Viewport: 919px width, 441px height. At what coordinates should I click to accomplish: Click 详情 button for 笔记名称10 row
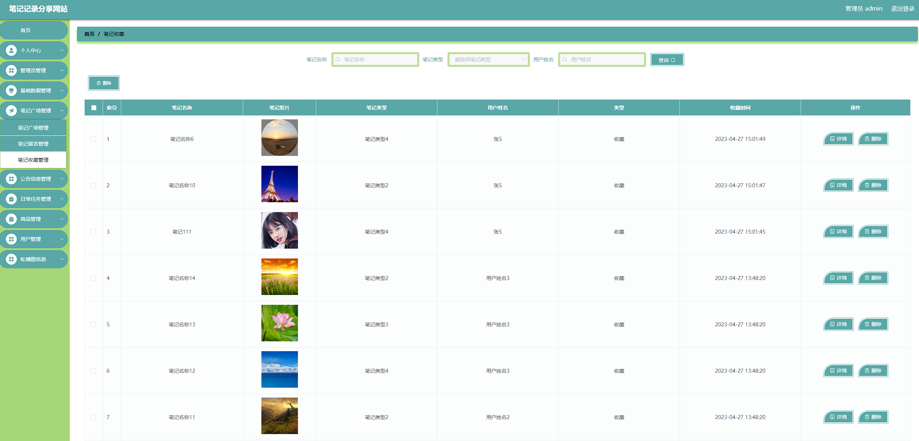tap(838, 185)
